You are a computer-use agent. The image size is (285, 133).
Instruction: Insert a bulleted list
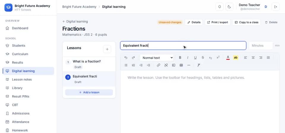click(x=126, y=65)
